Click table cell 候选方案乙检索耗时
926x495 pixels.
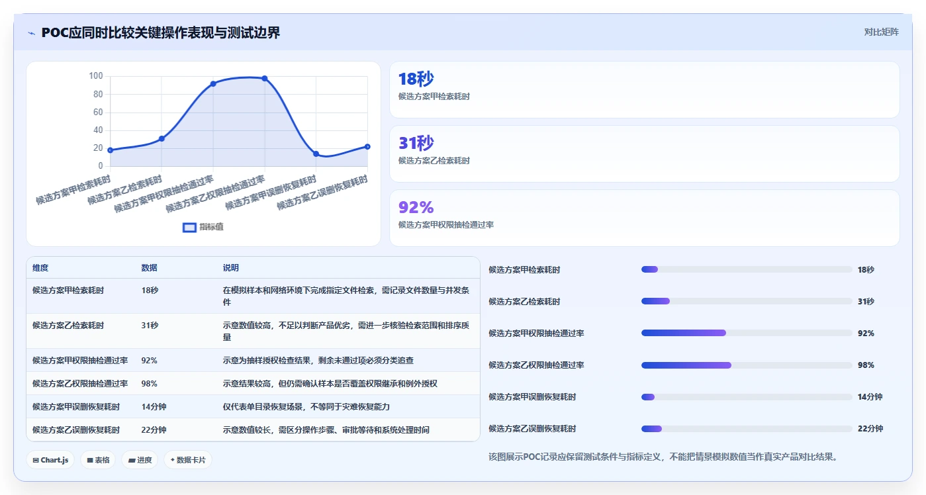68,326
